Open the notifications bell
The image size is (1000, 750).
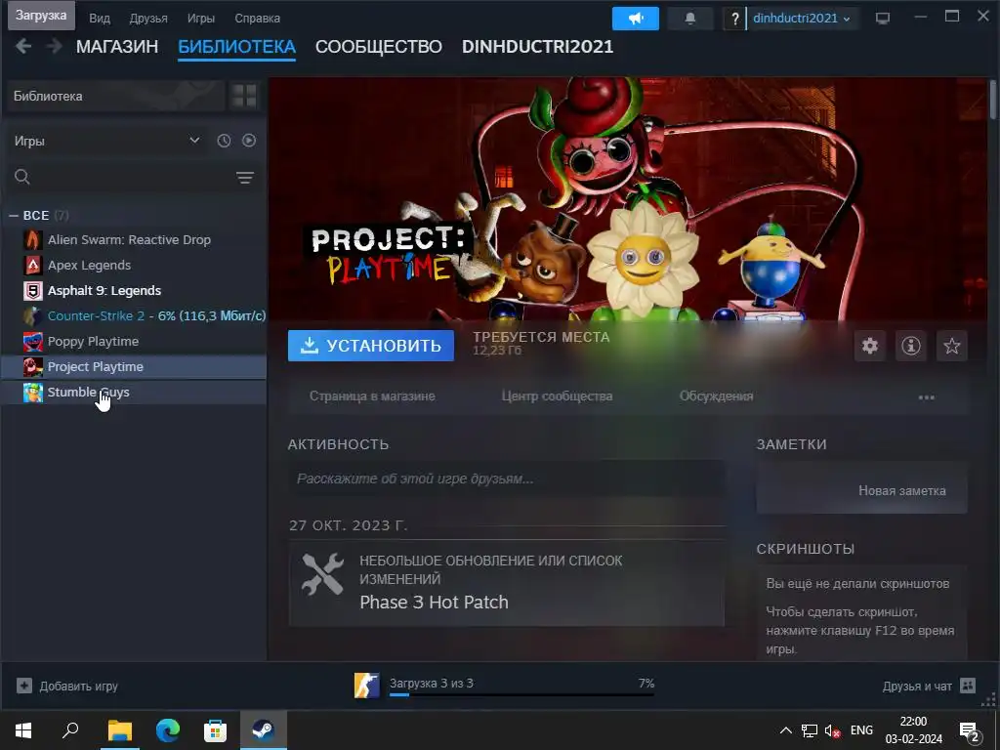(690, 18)
